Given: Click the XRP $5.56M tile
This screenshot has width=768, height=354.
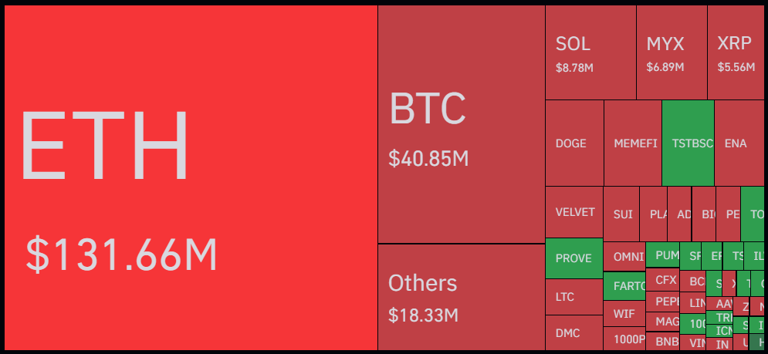Looking at the screenshot, I should coord(736,52).
